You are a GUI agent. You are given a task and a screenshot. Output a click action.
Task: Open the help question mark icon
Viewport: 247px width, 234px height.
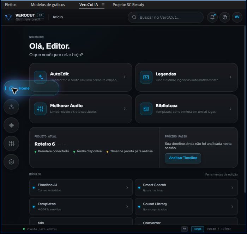coord(225,17)
